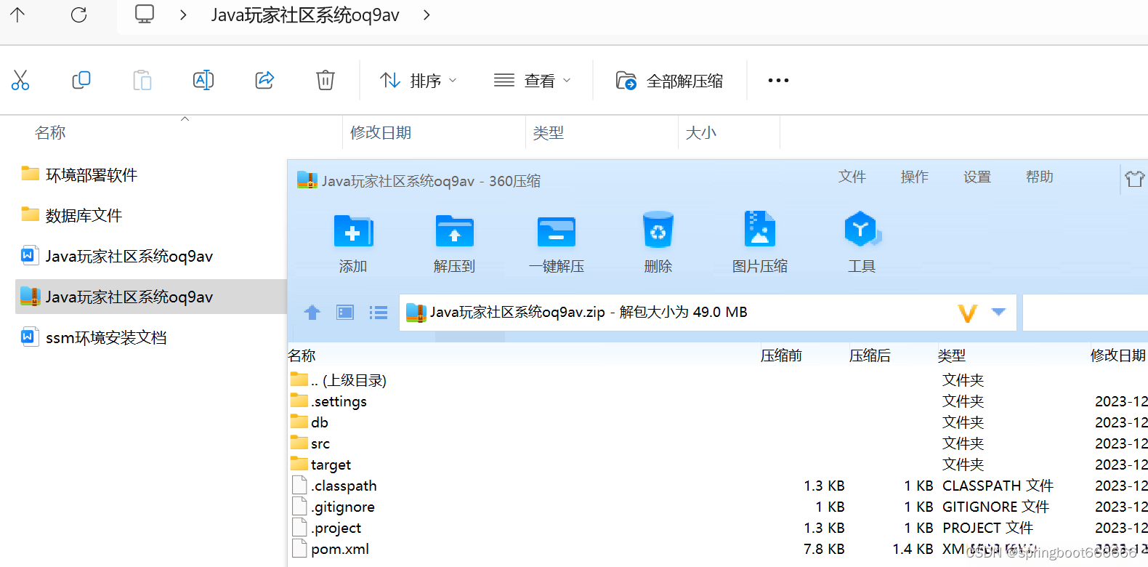Expand chevron after Java玩家社区系统oq9av in address bar
Viewport: 1148px width, 567px height.
(x=427, y=15)
